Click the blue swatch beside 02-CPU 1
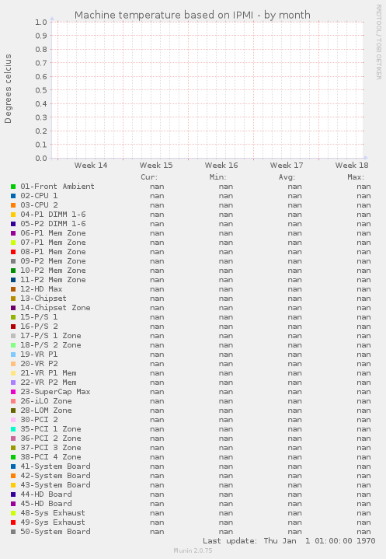This screenshot has width=386, height=559. pyautogui.click(x=13, y=196)
